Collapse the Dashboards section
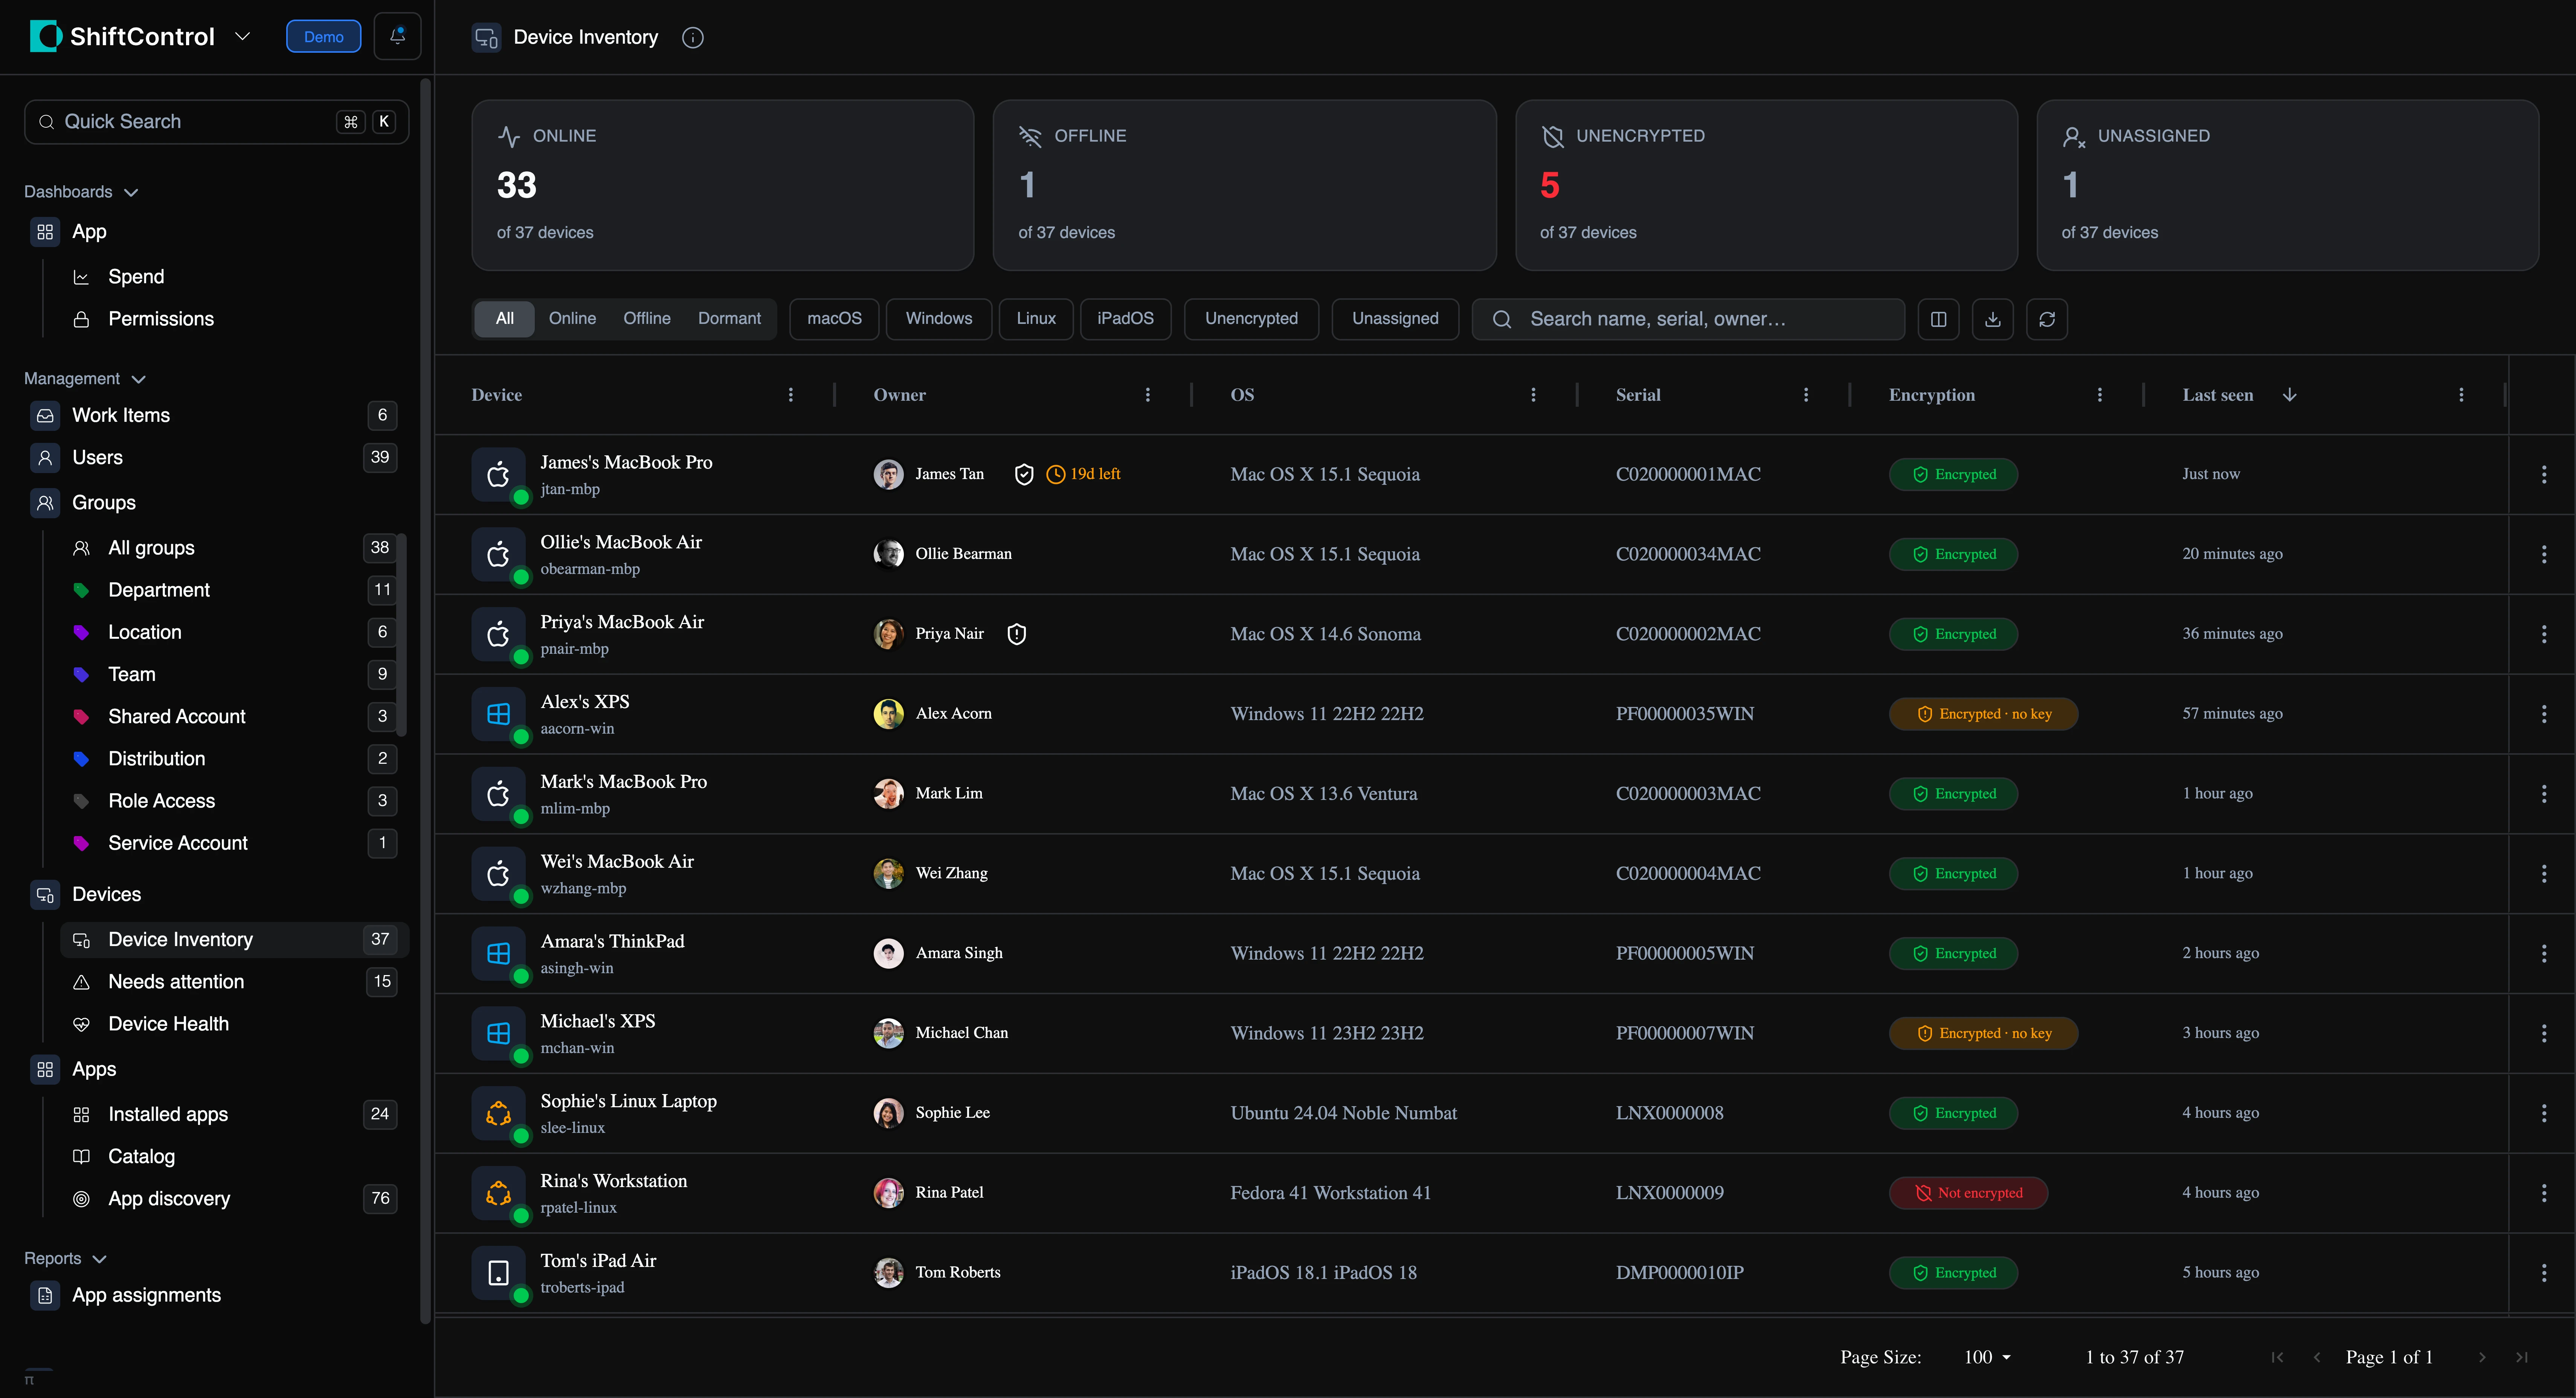This screenshot has width=2576, height=1398. click(x=82, y=192)
